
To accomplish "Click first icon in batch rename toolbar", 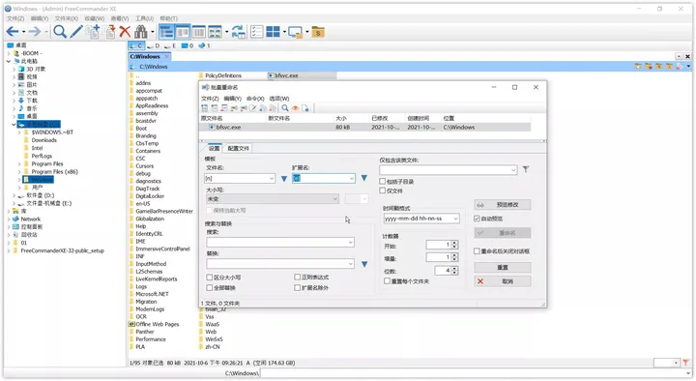I will tap(204, 108).
